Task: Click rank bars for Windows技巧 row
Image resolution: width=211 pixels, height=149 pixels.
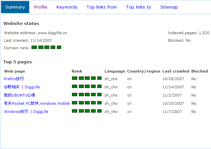Action: pos(87,111)
